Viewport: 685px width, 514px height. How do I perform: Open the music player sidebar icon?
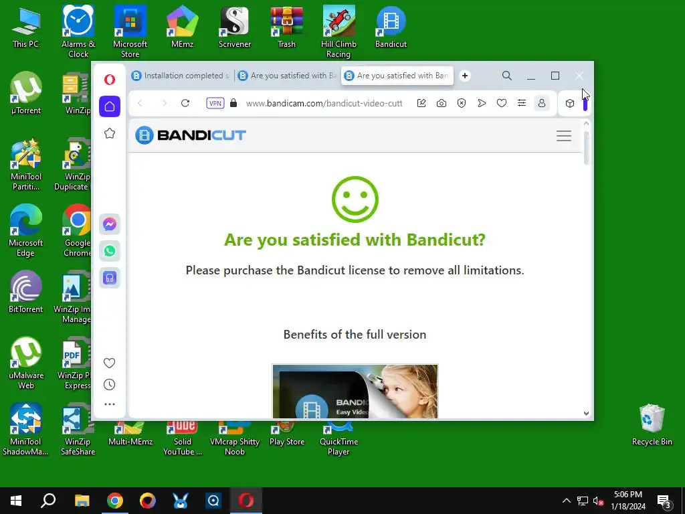(110, 278)
